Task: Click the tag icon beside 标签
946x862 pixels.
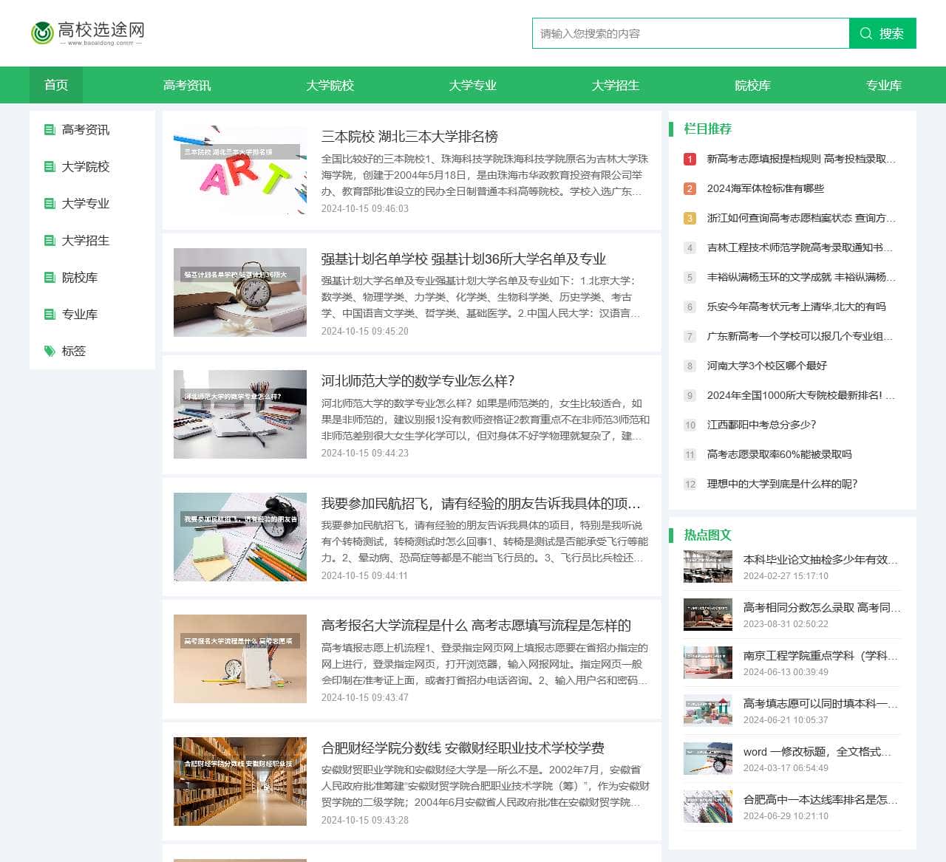Action: coord(50,352)
